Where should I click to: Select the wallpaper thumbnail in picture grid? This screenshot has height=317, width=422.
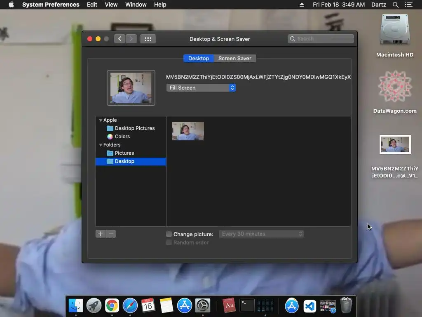point(188,131)
